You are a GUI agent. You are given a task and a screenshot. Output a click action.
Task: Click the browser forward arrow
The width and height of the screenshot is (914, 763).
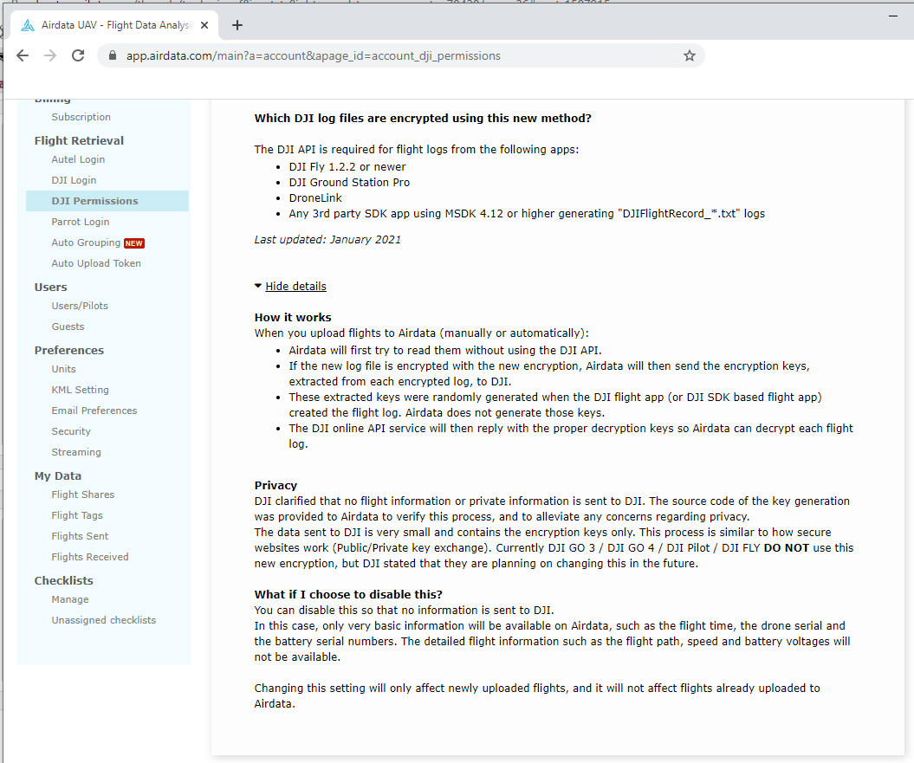point(51,55)
